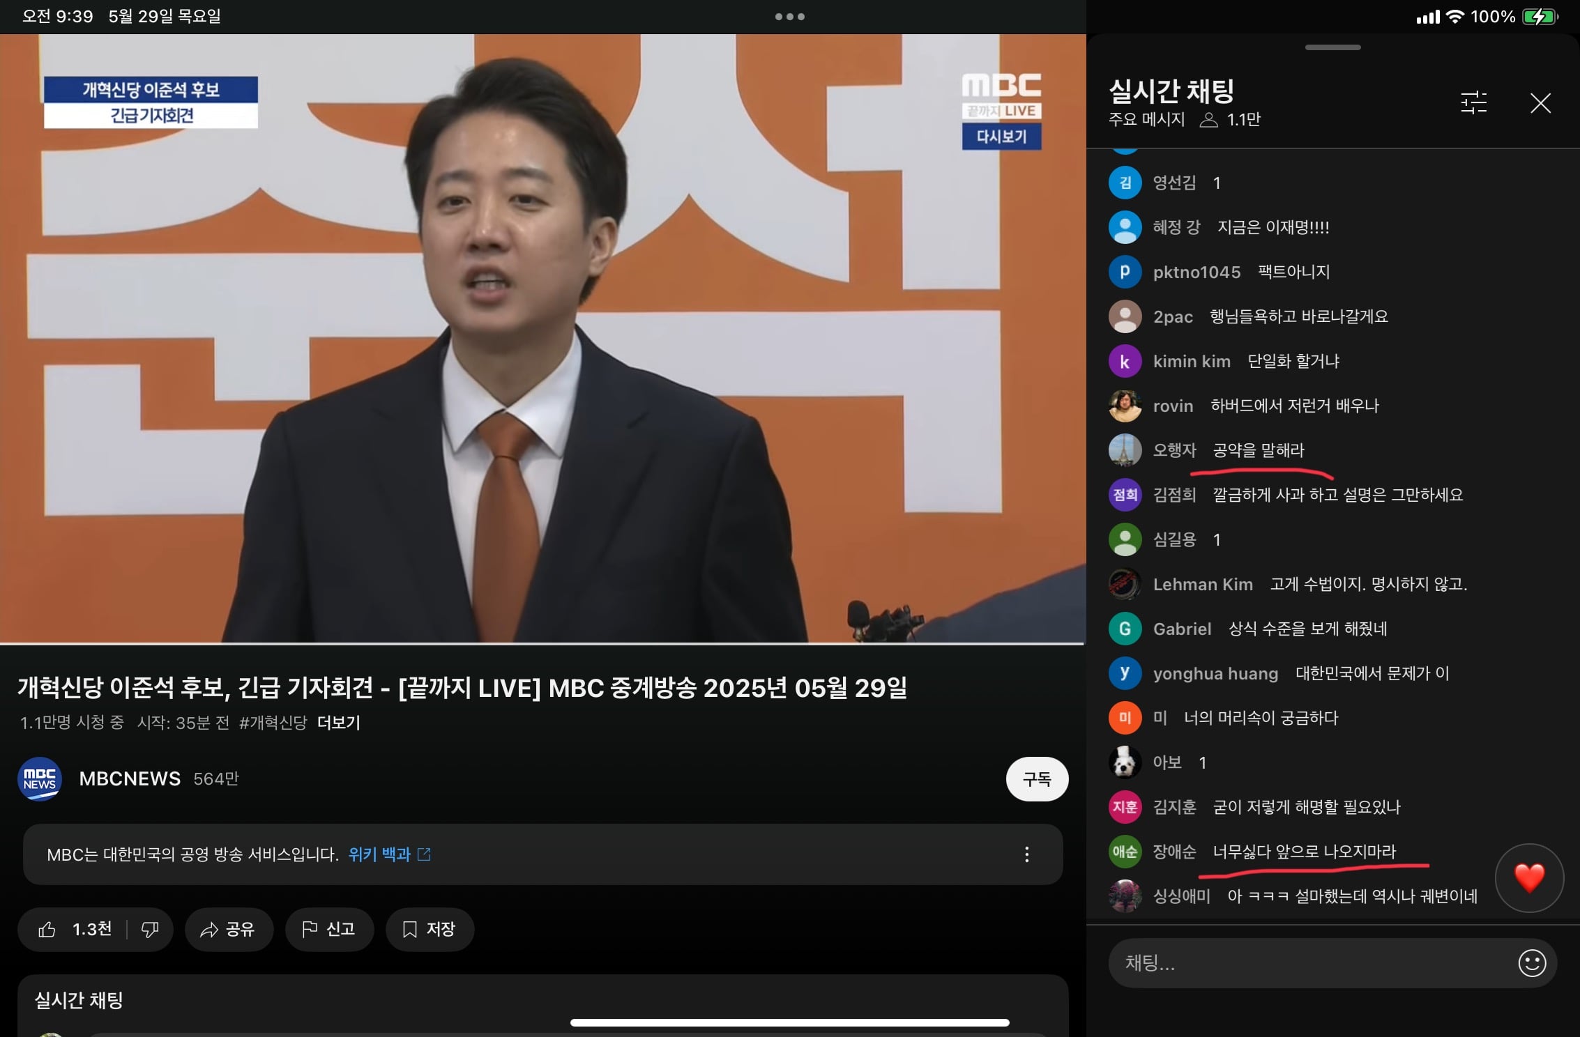
Task: Dislike the video with thumbs down
Action: click(x=150, y=929)
